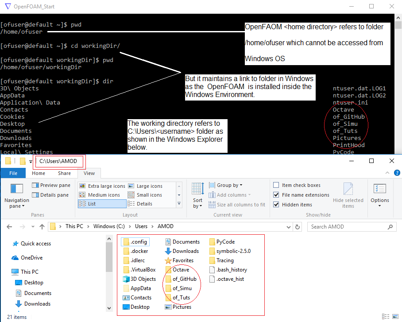Toggle the Details pane
The image size is (402, 322).
coord(50,195)
